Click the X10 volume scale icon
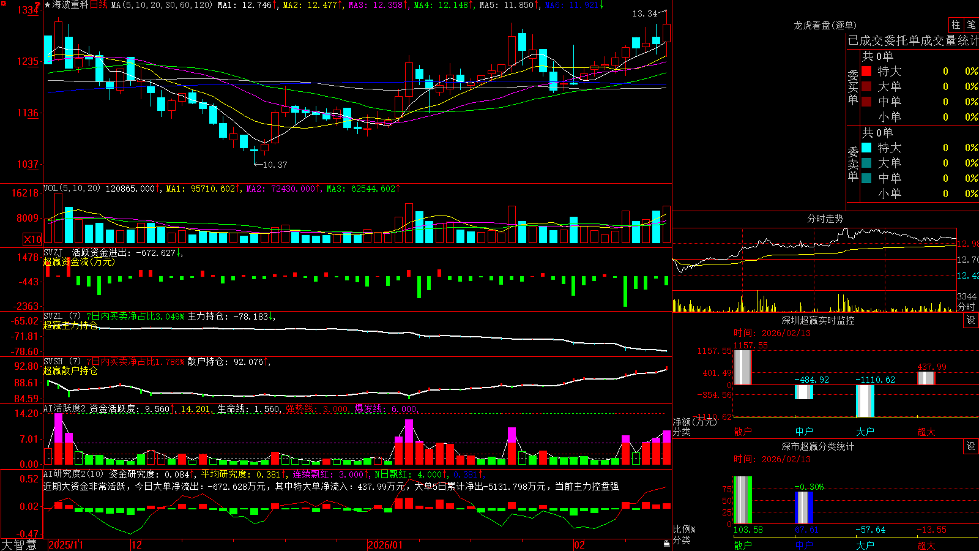 click(32, 239)
